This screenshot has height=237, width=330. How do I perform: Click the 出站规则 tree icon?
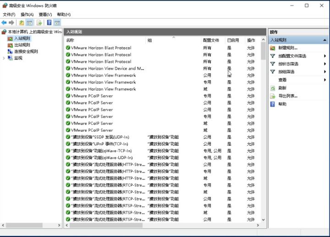[10, 45]
